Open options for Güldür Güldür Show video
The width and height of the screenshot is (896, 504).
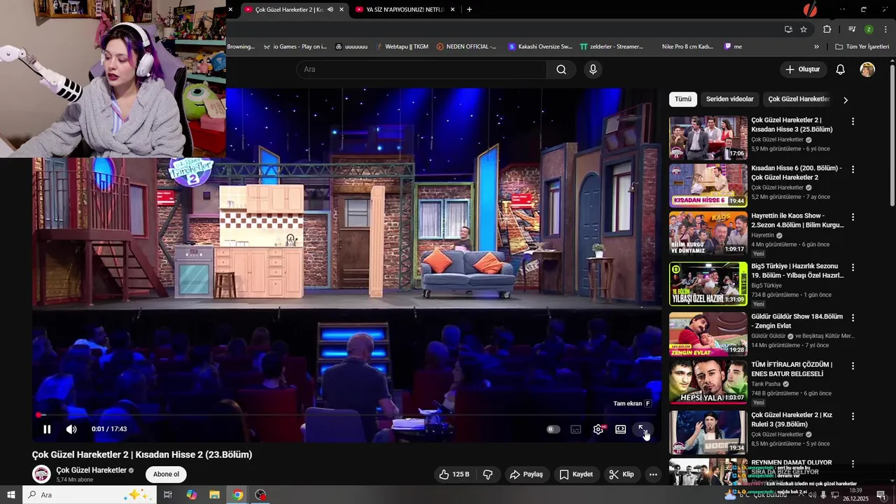pos(853,318)
